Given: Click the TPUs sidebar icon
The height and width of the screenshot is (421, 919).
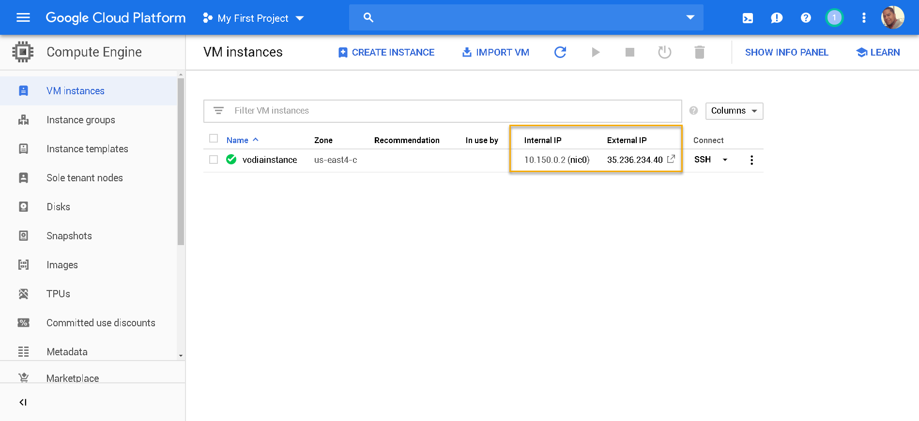Looking at the screenshot, I should 23,294.
